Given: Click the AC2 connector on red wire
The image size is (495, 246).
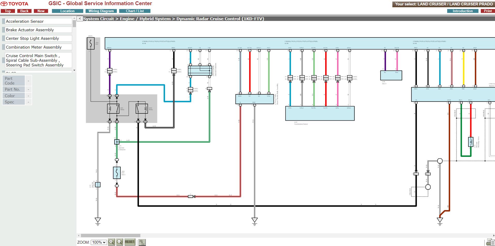Looking at the screenshot, I should click(190, 197).
